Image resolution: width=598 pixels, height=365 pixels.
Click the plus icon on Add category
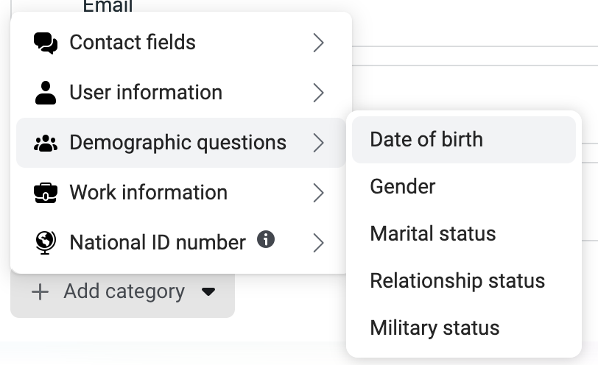click(x=40, y=292)
